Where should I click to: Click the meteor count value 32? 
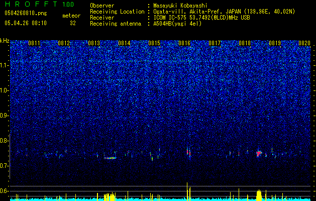73,23
